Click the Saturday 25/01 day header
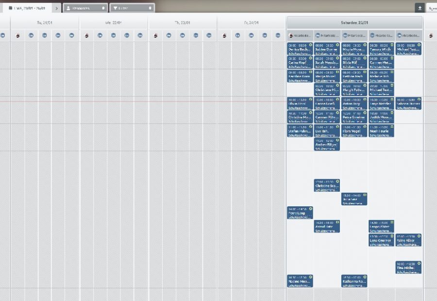Image resolution: width=437 pixels, height=301 pixels. tap(354, 22)
